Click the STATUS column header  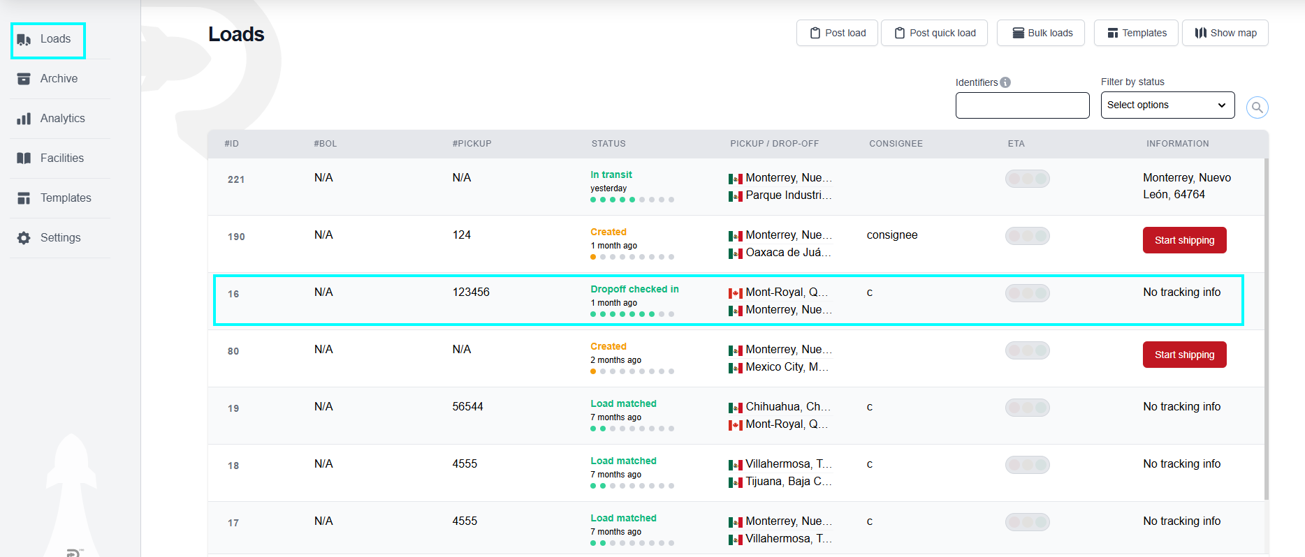(608, 144)
